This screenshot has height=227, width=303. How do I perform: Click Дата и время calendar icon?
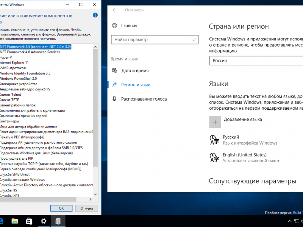[x=115, y=70]
